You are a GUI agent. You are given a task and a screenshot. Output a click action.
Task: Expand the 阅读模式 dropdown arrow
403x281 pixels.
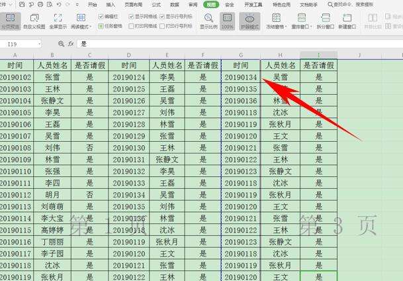click(90, 27)
